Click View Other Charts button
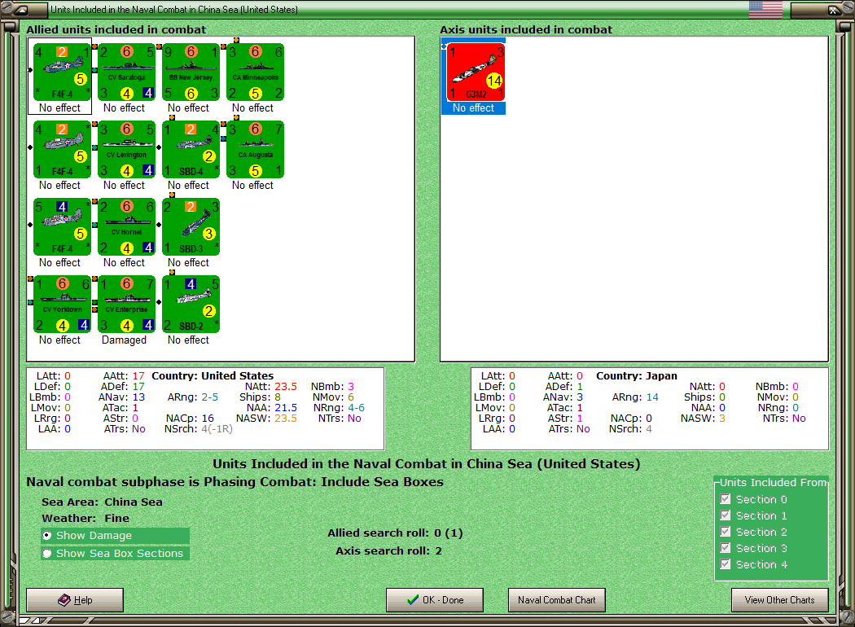This screenshot has width=855, height=627. (780, 600)
